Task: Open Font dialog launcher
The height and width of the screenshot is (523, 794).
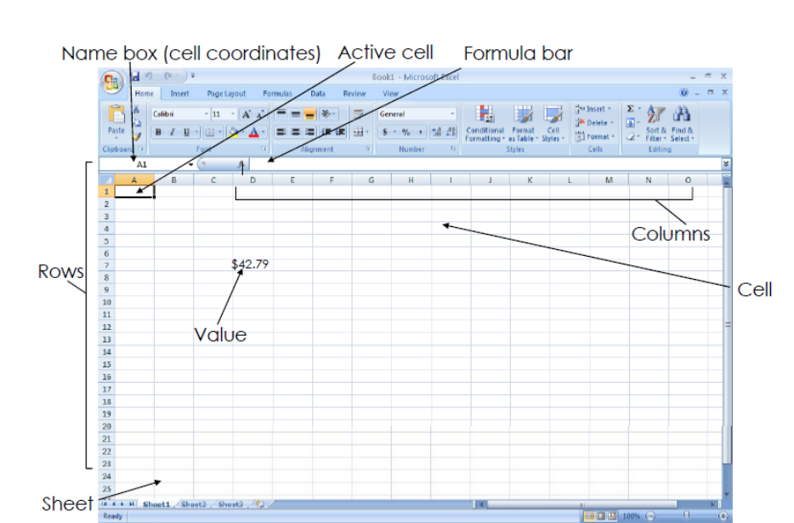Action: (264, 149)
